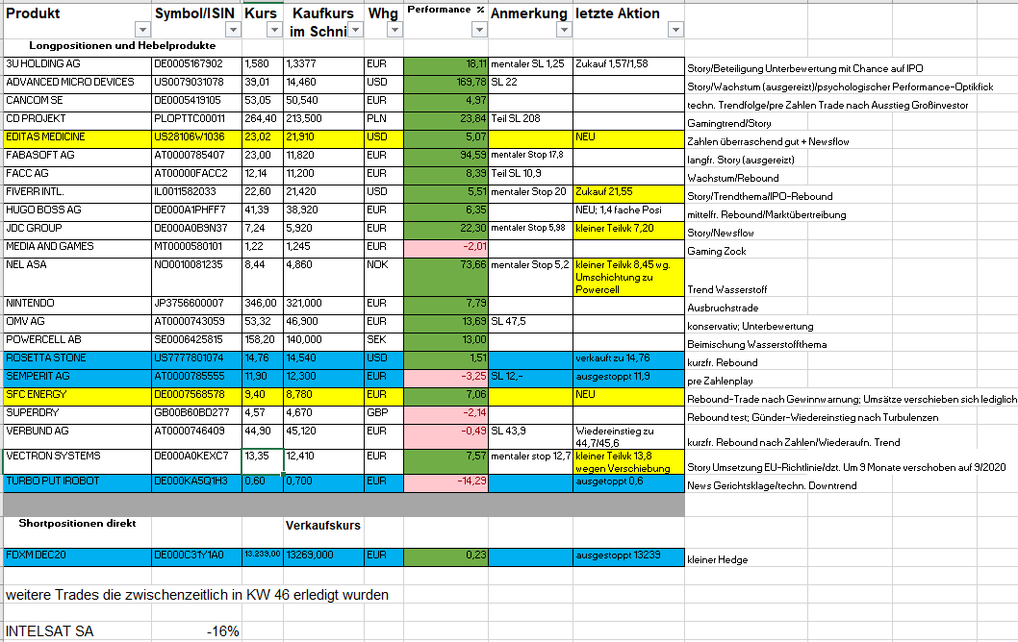Select the NEL ASA performance cell 73,66
The image size is (1018, 642).
point(445,265)
